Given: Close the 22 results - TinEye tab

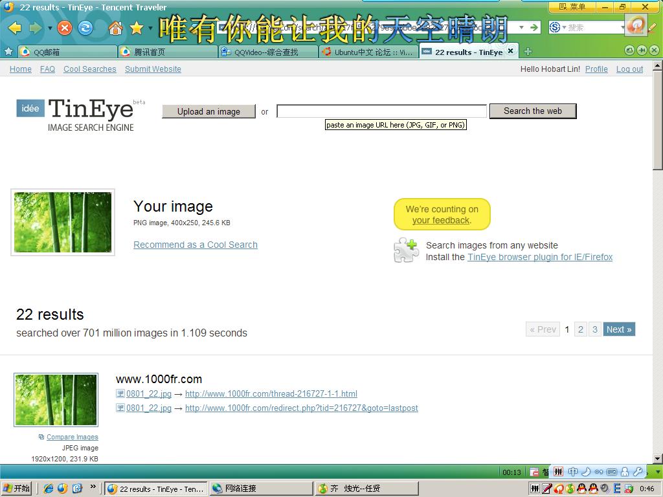Looking at the screenshot, I should click(511, 51).
